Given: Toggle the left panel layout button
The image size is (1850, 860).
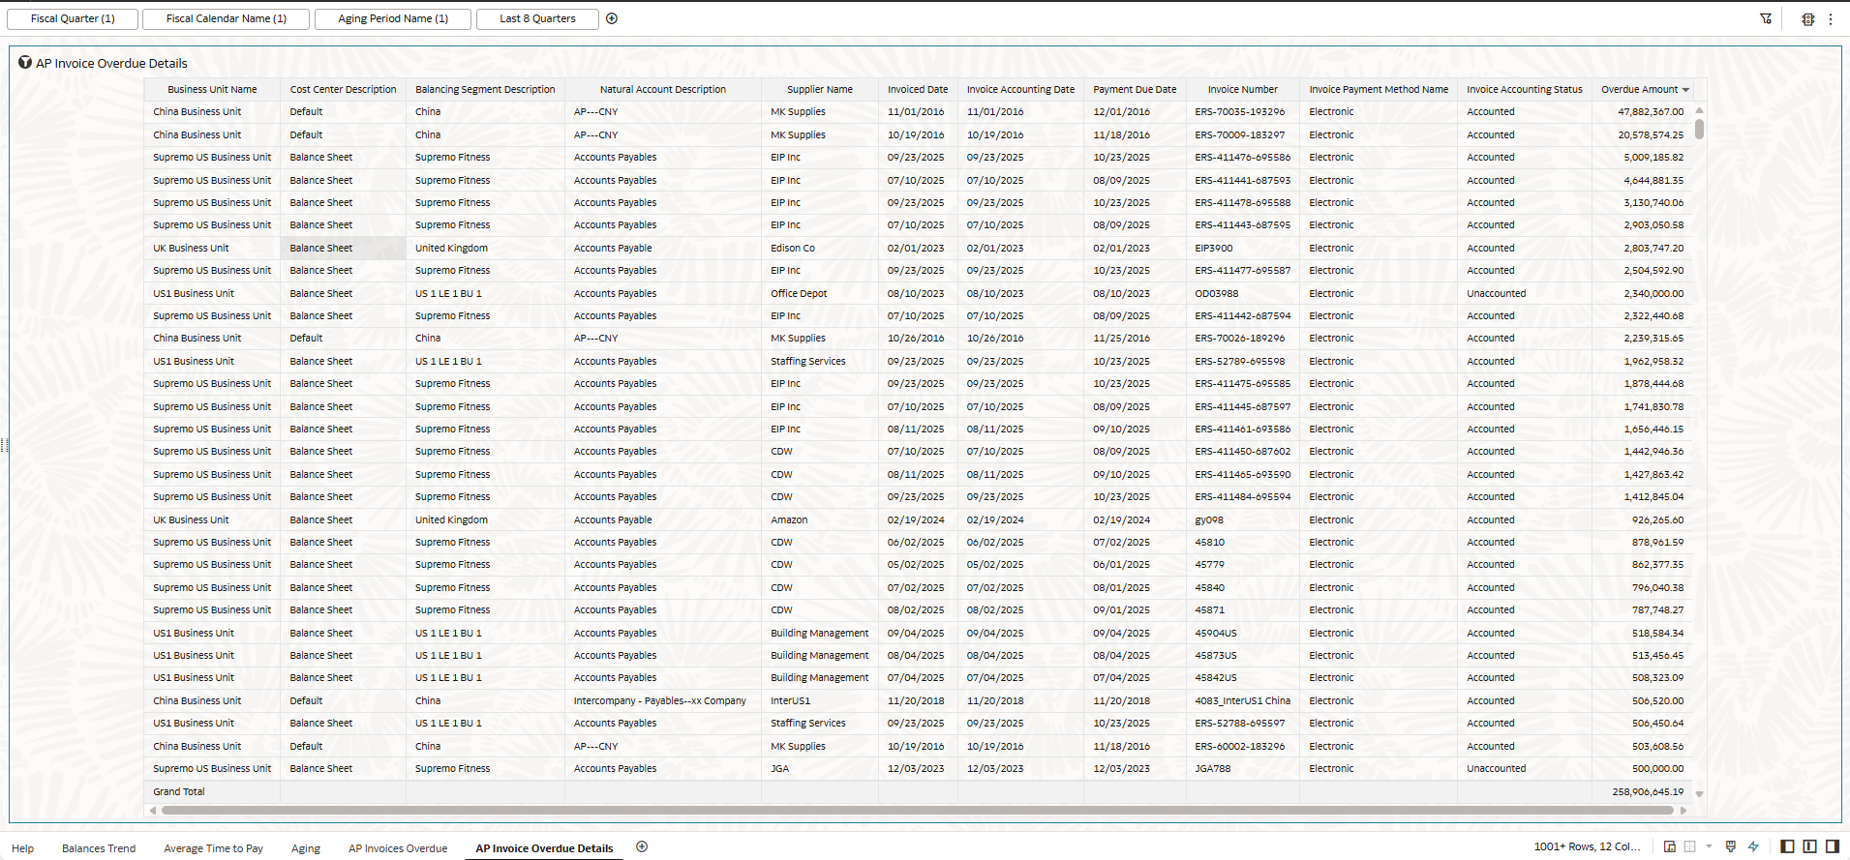Looking at the screenshot, I should 1787,846.
